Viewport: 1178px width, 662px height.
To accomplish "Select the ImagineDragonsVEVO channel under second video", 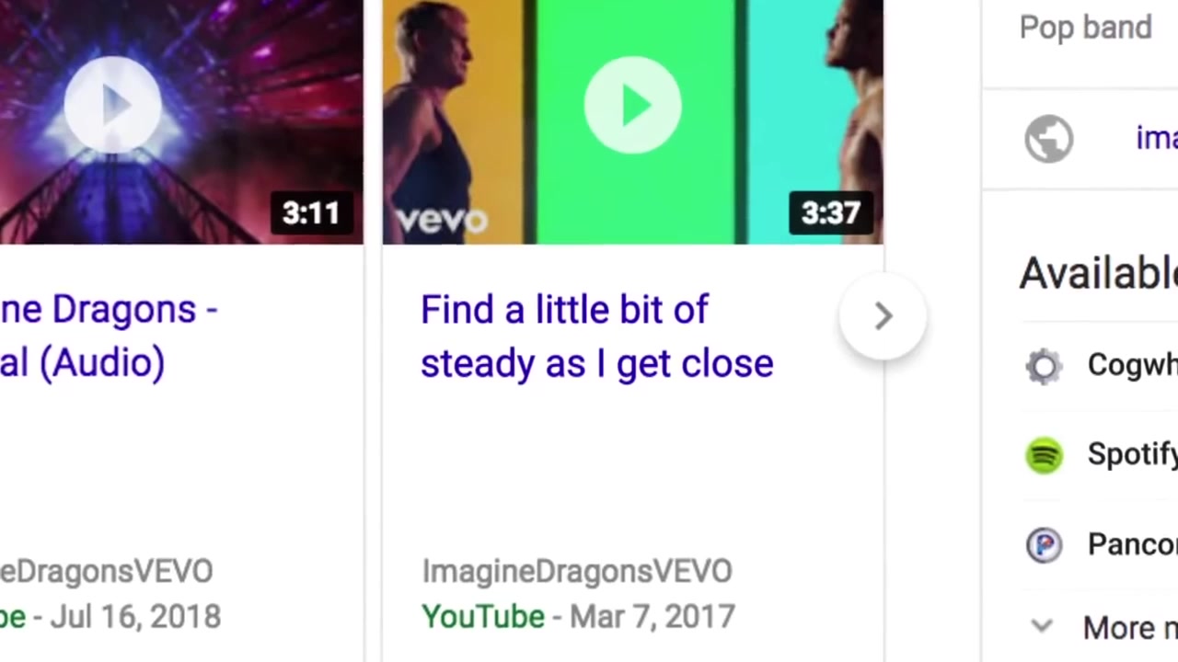I will [577, 571].
